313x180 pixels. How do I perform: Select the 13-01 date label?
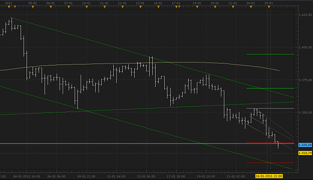pyautogui.click(x=140, y=3)
